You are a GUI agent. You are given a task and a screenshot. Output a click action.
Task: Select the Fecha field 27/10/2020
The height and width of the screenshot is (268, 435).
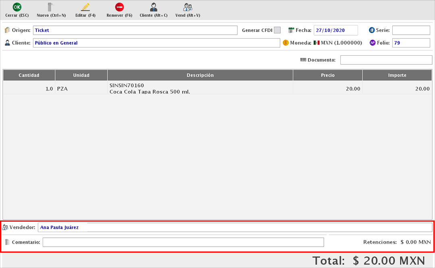[336, 30]
